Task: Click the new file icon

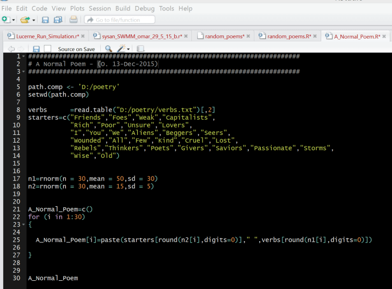Action: click(x=5, y=20)
